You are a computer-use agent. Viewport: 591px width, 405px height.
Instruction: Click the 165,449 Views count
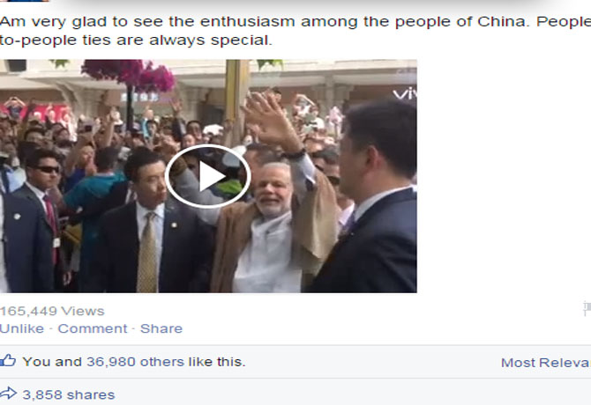[x=52, y=312]
